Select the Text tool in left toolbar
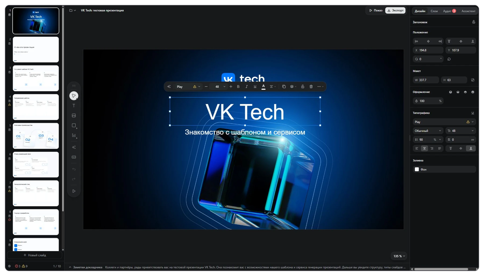This screenshot has width=484, height=276. pos(74,106)
